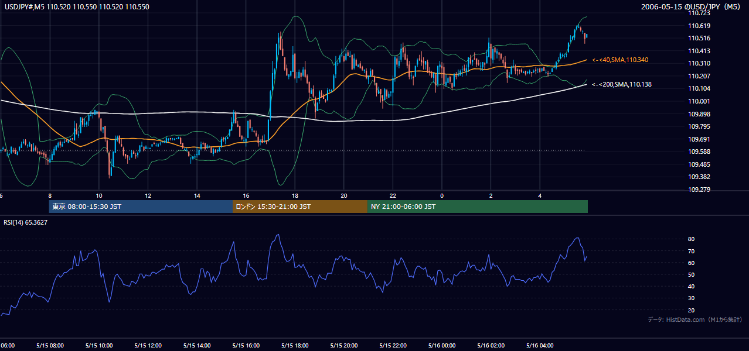Image resolution: width=749 pixels, height=351 pixels.
Task: Click price axis label 109.382
Action: coord(699,177)
